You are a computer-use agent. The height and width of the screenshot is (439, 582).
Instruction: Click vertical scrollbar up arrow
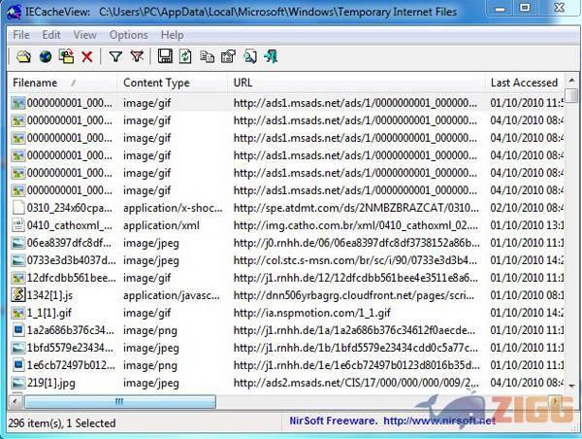click(x=571, y=81)
